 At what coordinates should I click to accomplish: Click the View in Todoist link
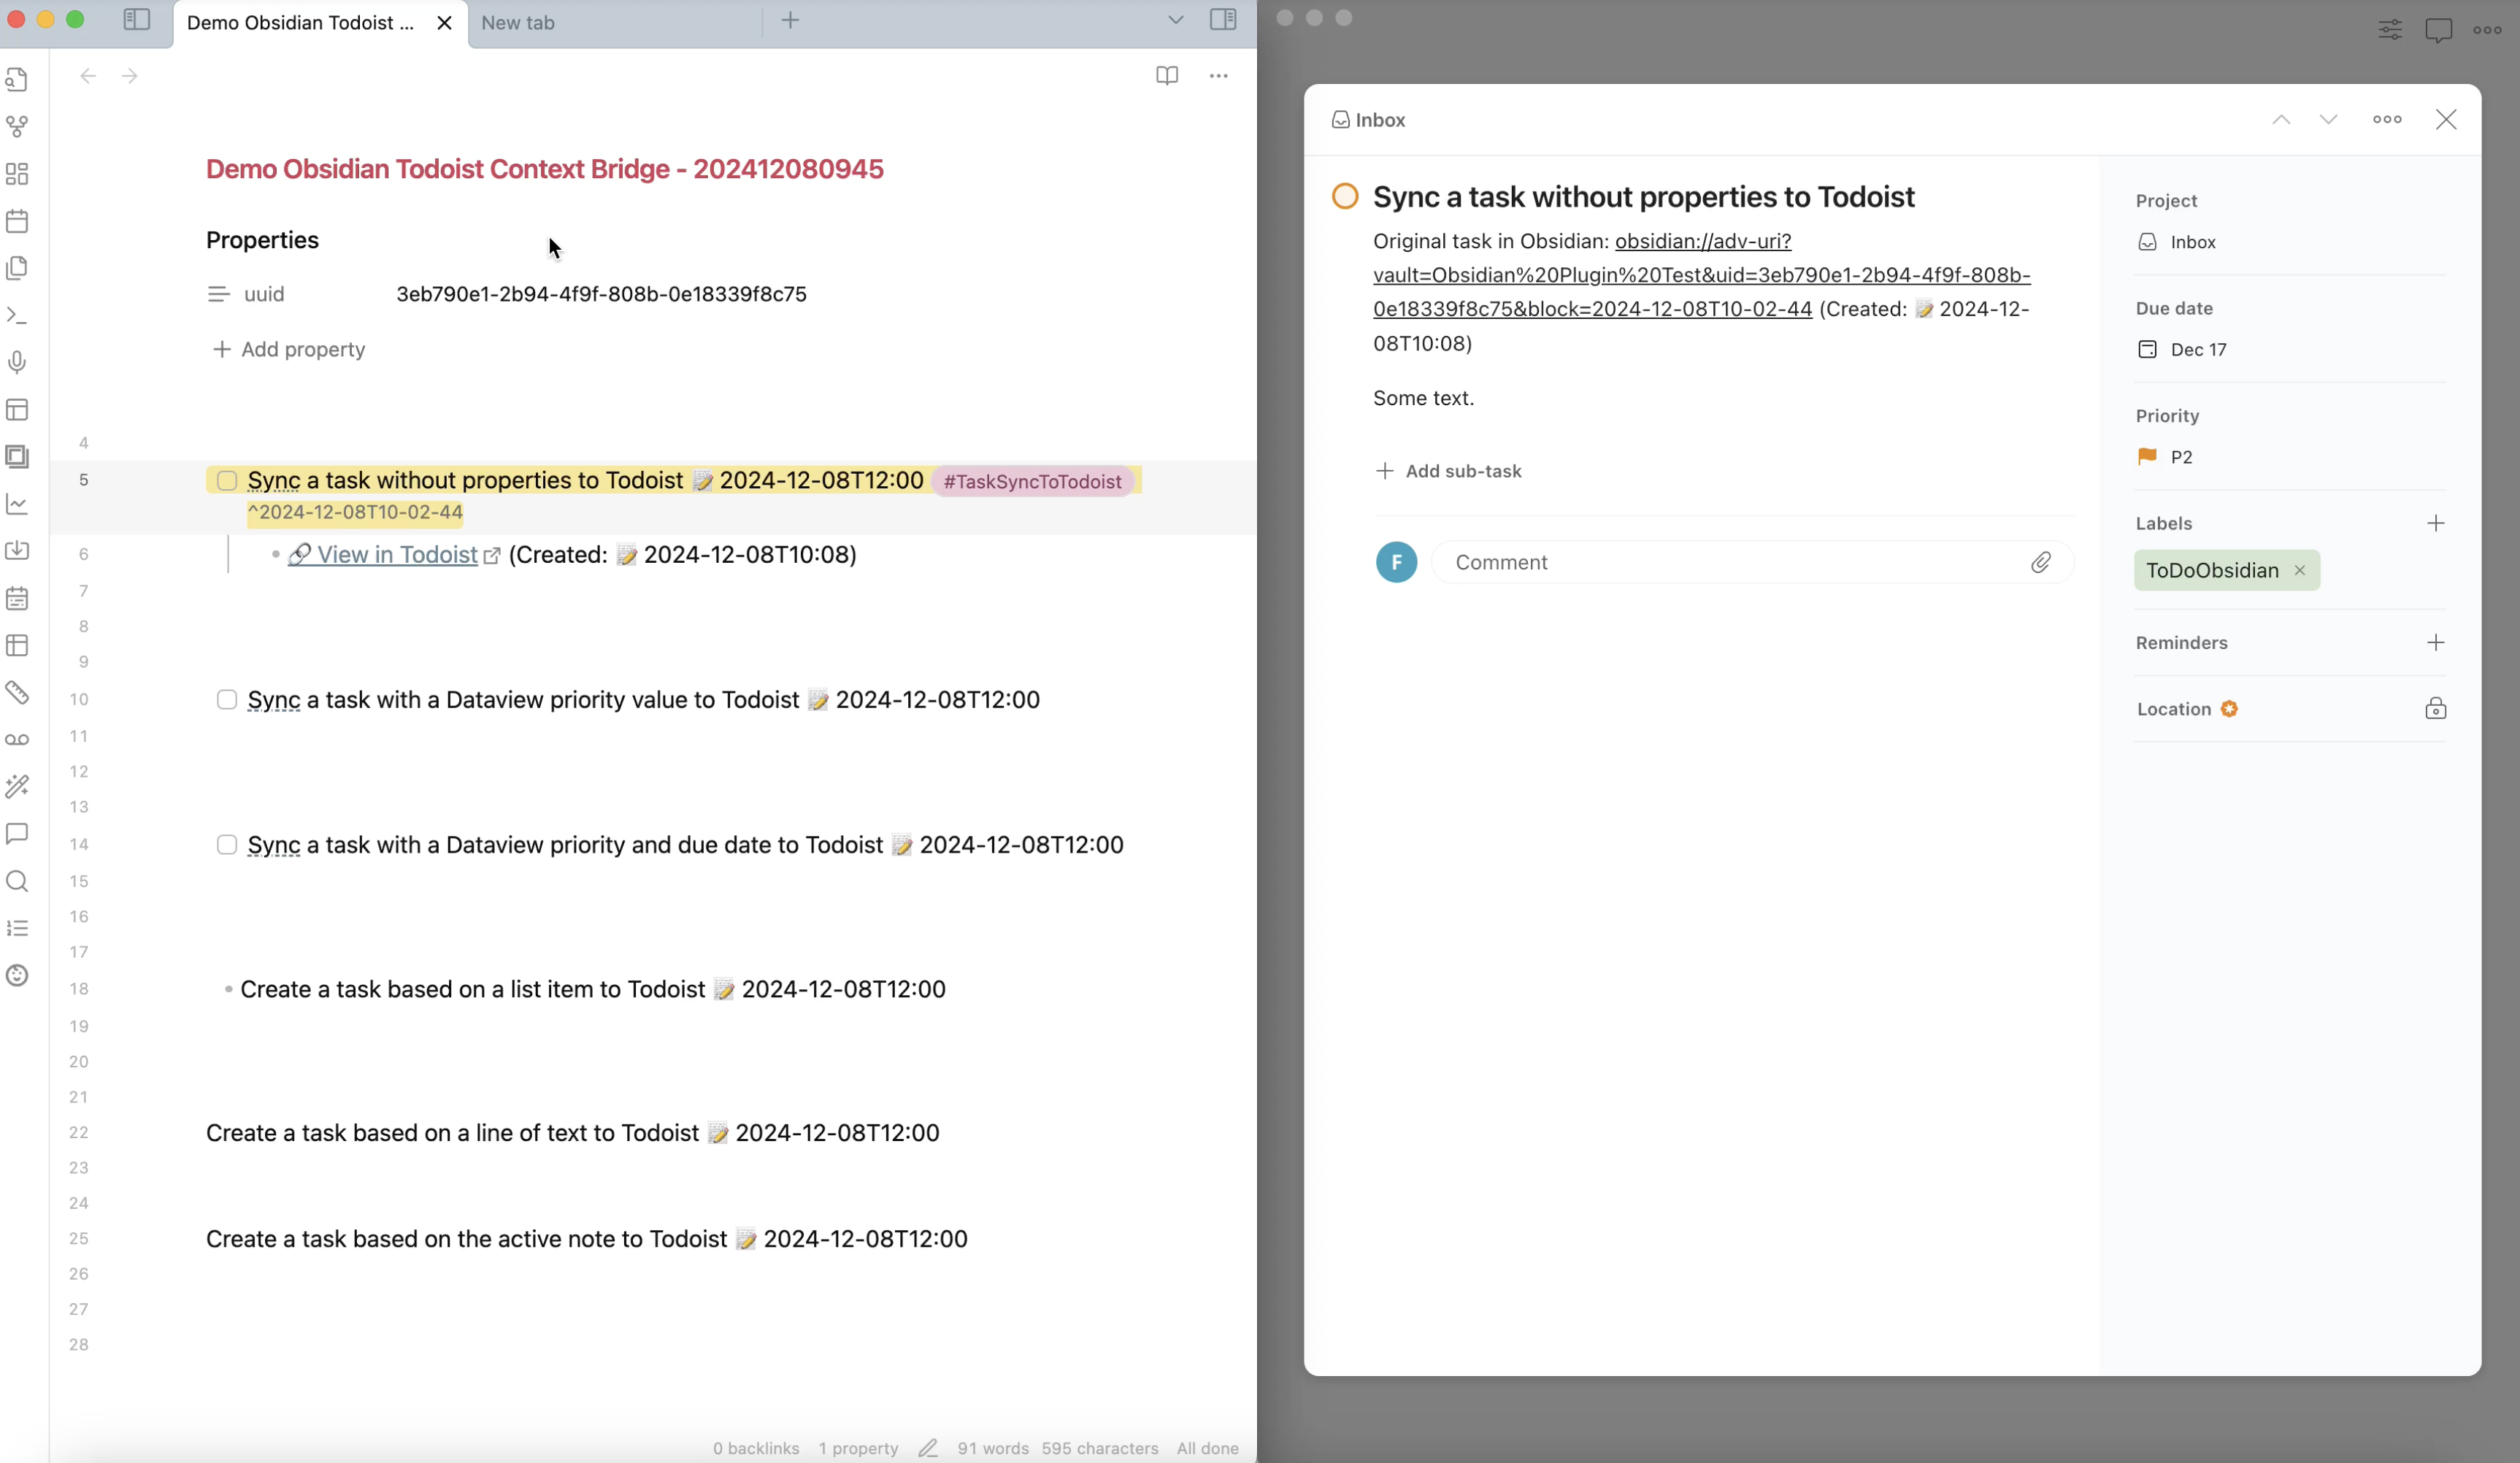(397, 555)
